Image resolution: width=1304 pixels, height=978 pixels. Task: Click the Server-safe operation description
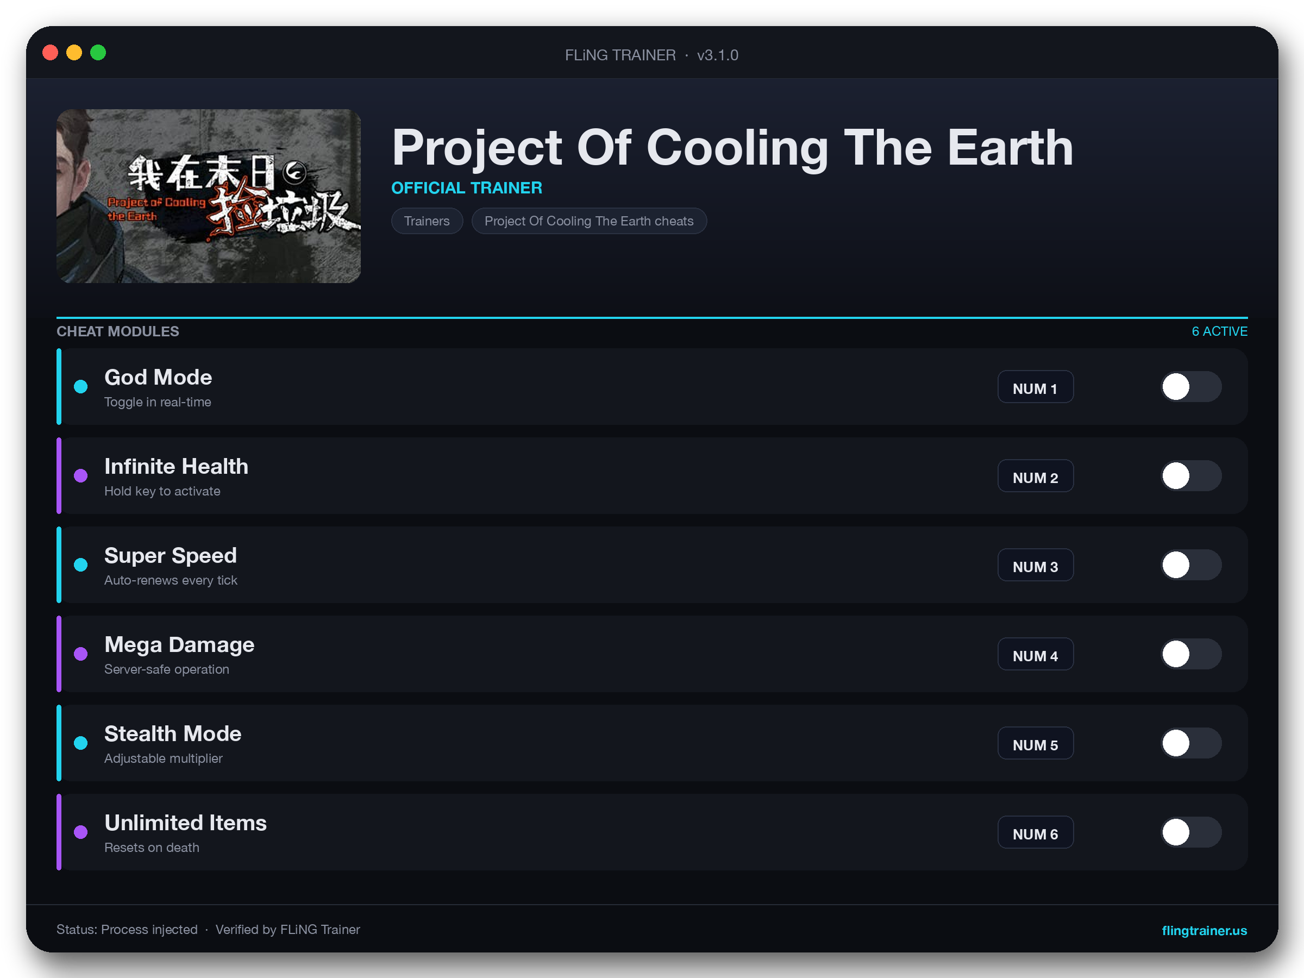pyautogui.click(x=167, y=669)
